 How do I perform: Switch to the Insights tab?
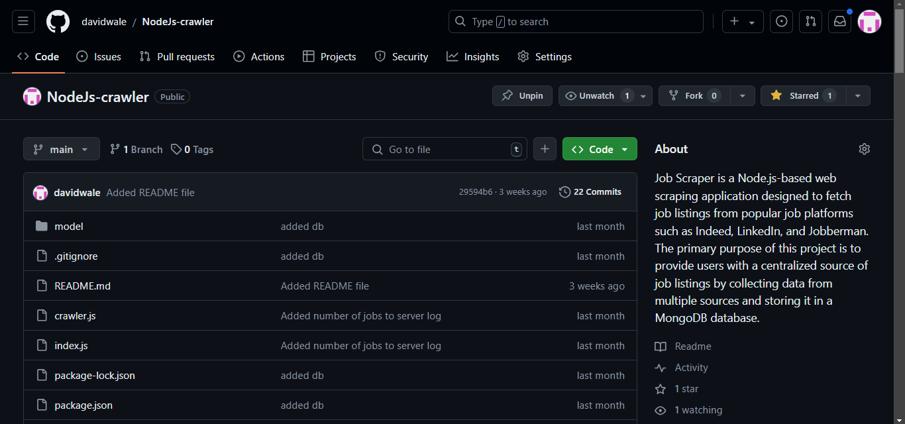473,57
